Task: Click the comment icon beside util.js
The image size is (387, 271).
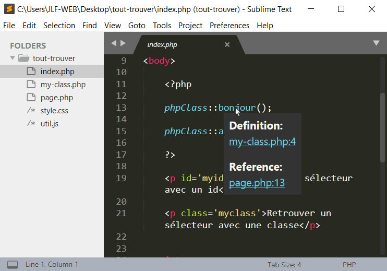Action: (x=31, y=123)
